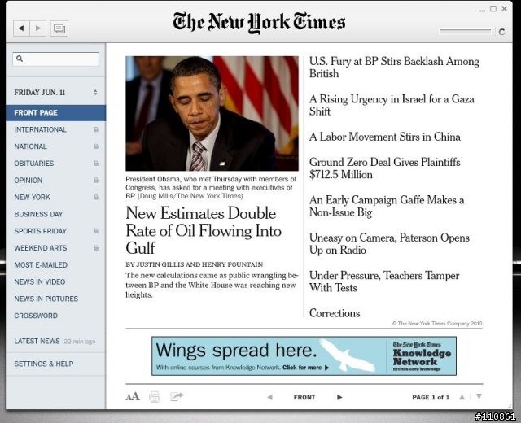Click the lock icon beside National
The height and width of the screenshot is (423, 521).
click(x=96, y=146)
